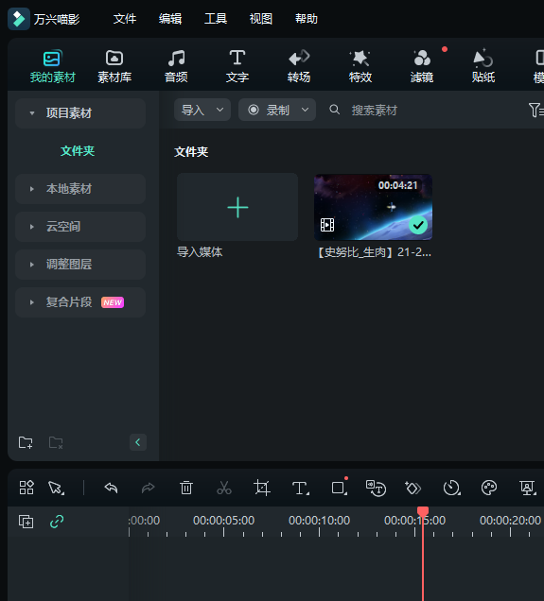The width and height of the screenshot is (544, 601).
Task: Collapse the 项目素材 section
Action: 80,113
